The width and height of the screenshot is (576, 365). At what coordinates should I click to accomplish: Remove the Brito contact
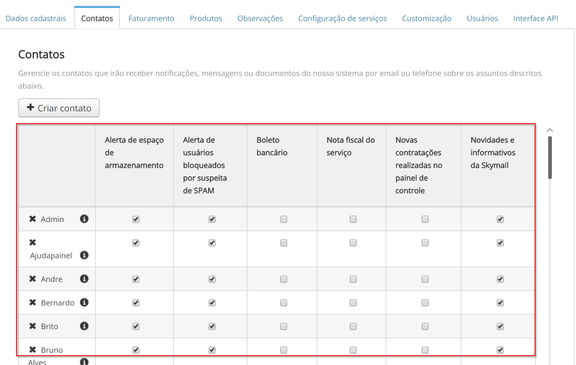pos(33,326)
